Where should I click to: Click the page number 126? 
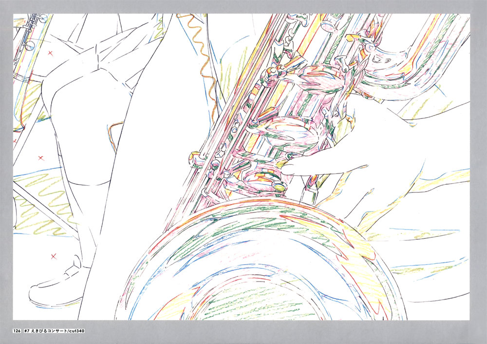pos(17,331)
